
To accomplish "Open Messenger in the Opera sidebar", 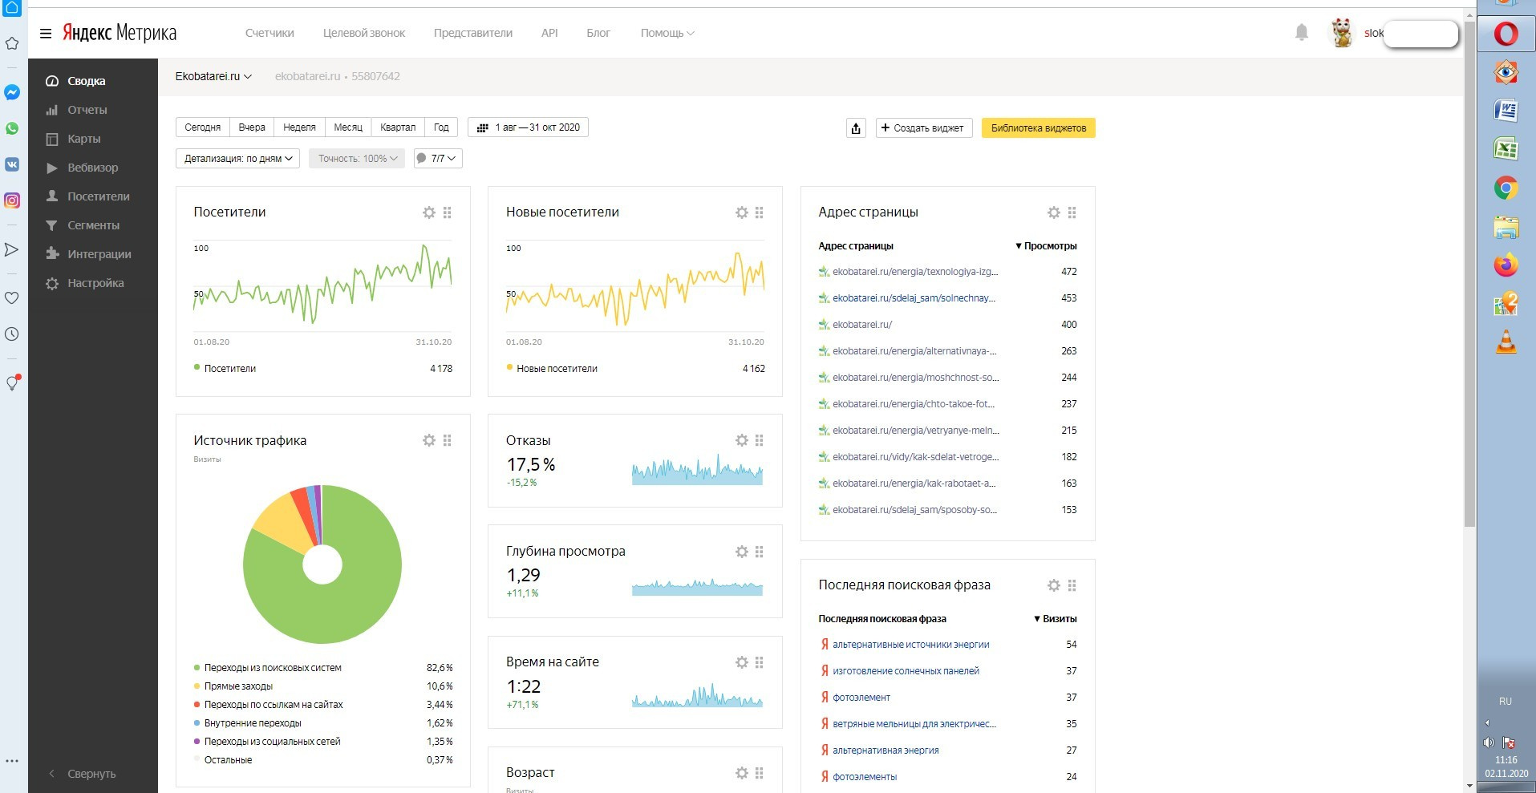I will click(x=12, y=92).
